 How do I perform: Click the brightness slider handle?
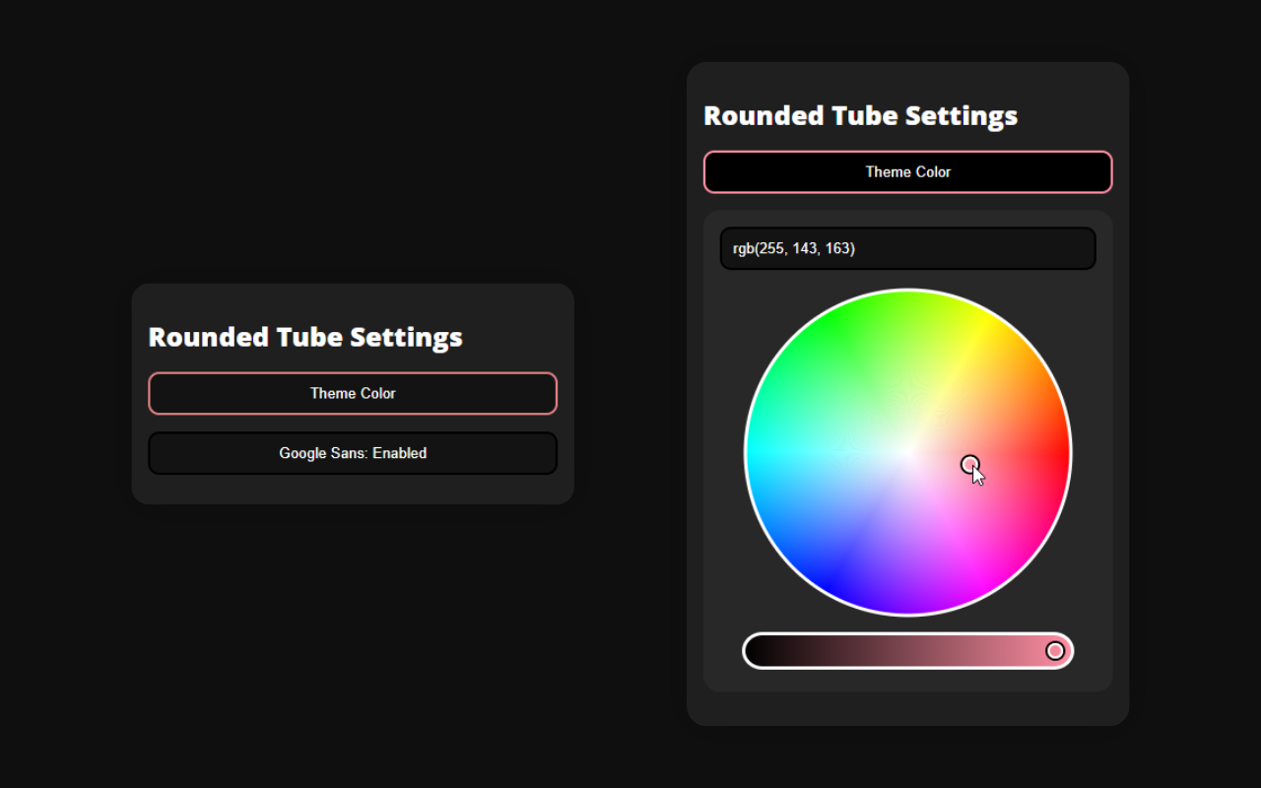[x=1055, y=650]
